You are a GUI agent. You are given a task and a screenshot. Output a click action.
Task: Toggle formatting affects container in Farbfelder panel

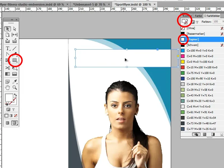(x=193, y=22)
